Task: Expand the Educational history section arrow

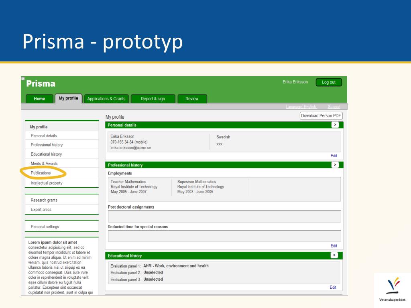Action: pyautogui.click(x=334, y=255)
